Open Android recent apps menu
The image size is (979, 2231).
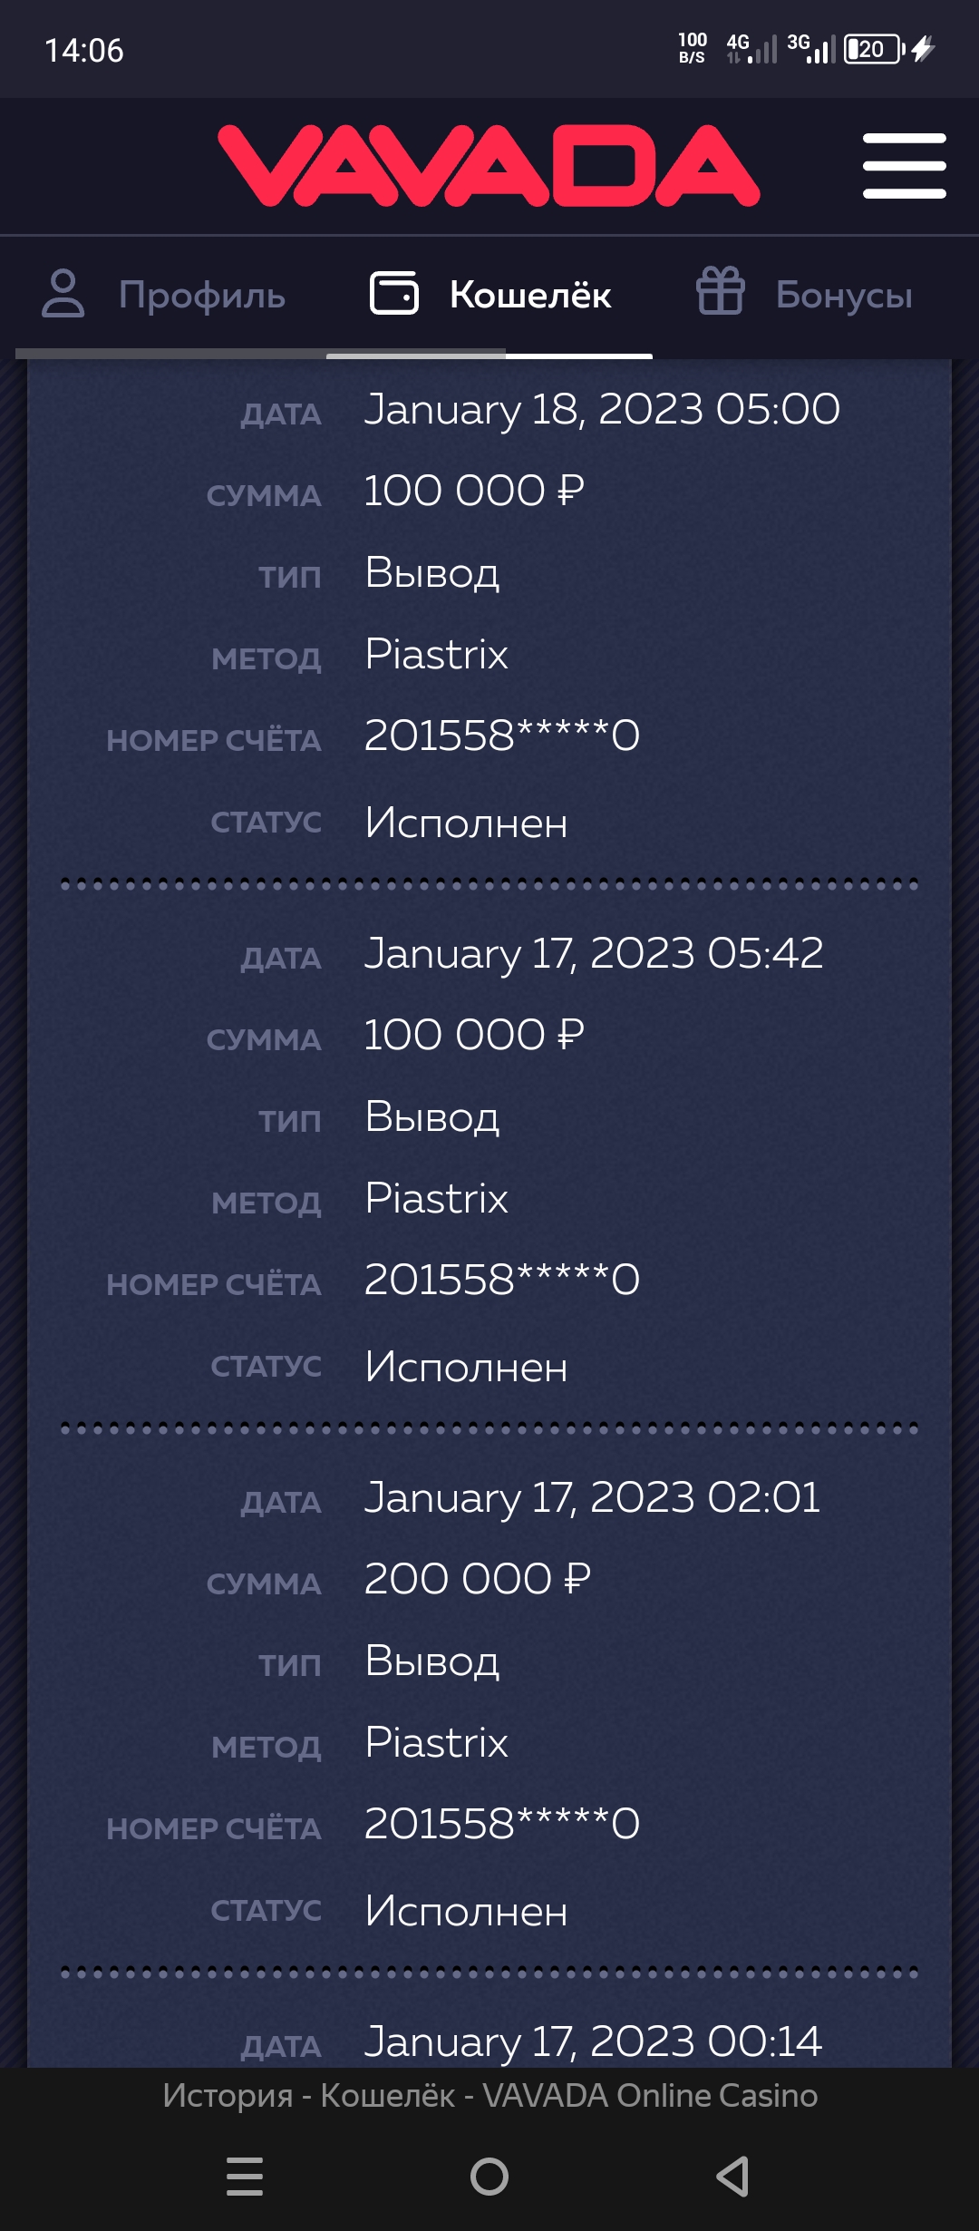coord(245,2176)
